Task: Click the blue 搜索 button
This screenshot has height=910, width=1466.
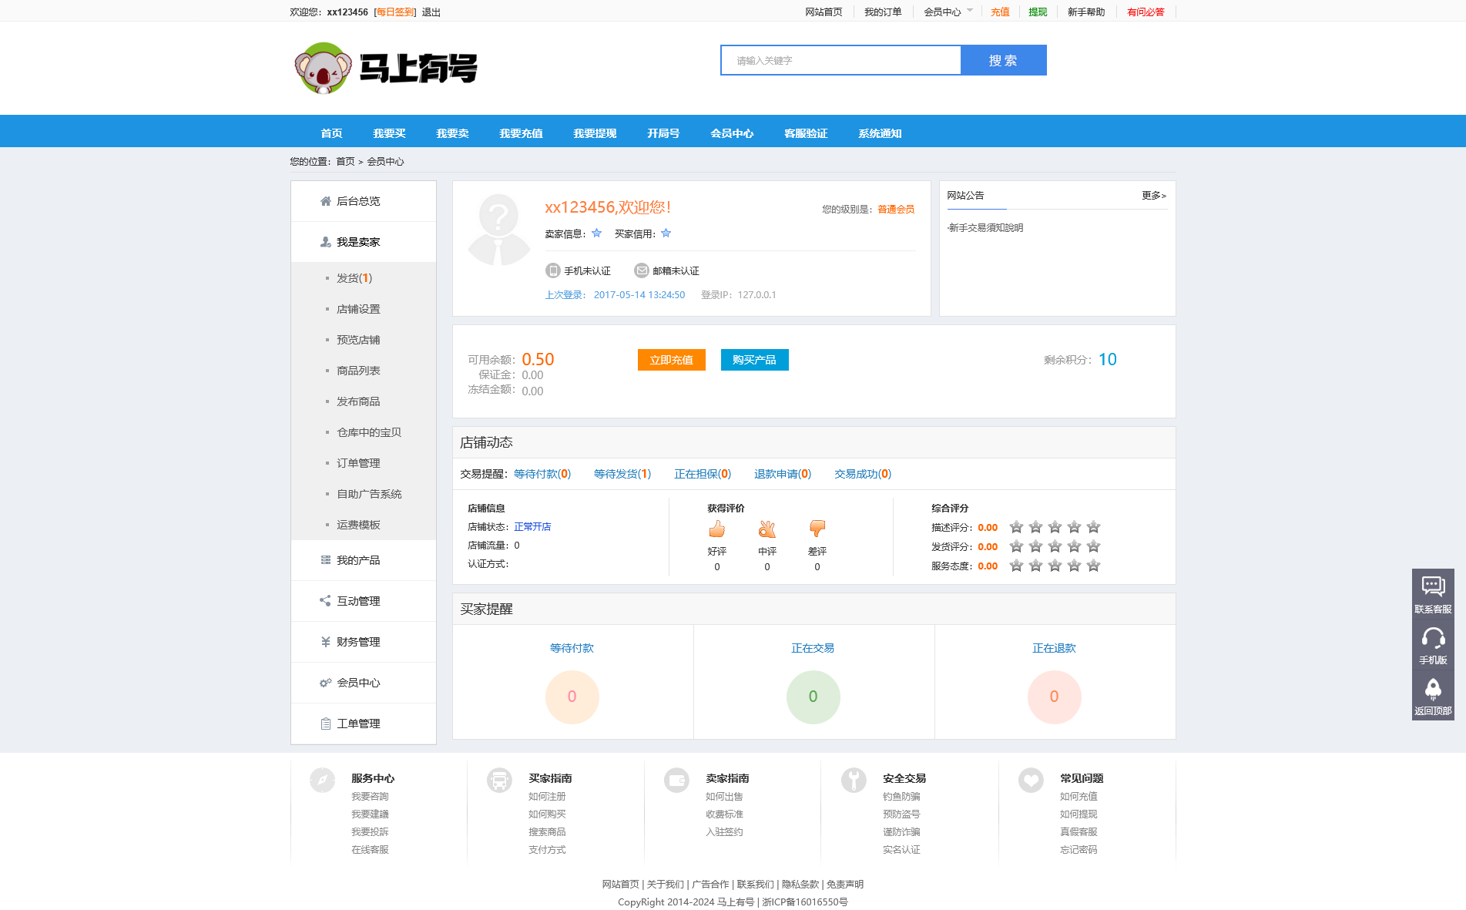Action: pos(1003,60)
